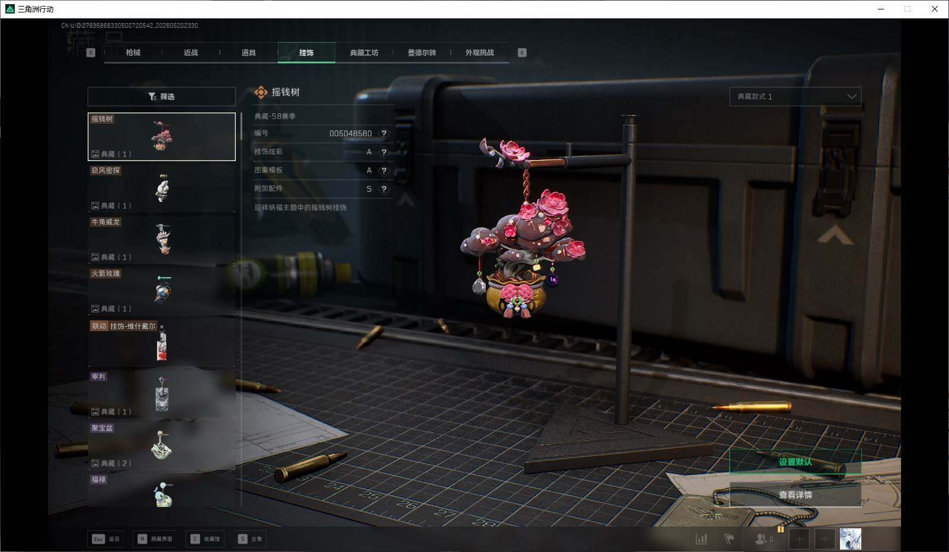This screenshot has width=949, height=552.
Task: Click the help icon beside 图案模板
Action: (x=384, y=171)
